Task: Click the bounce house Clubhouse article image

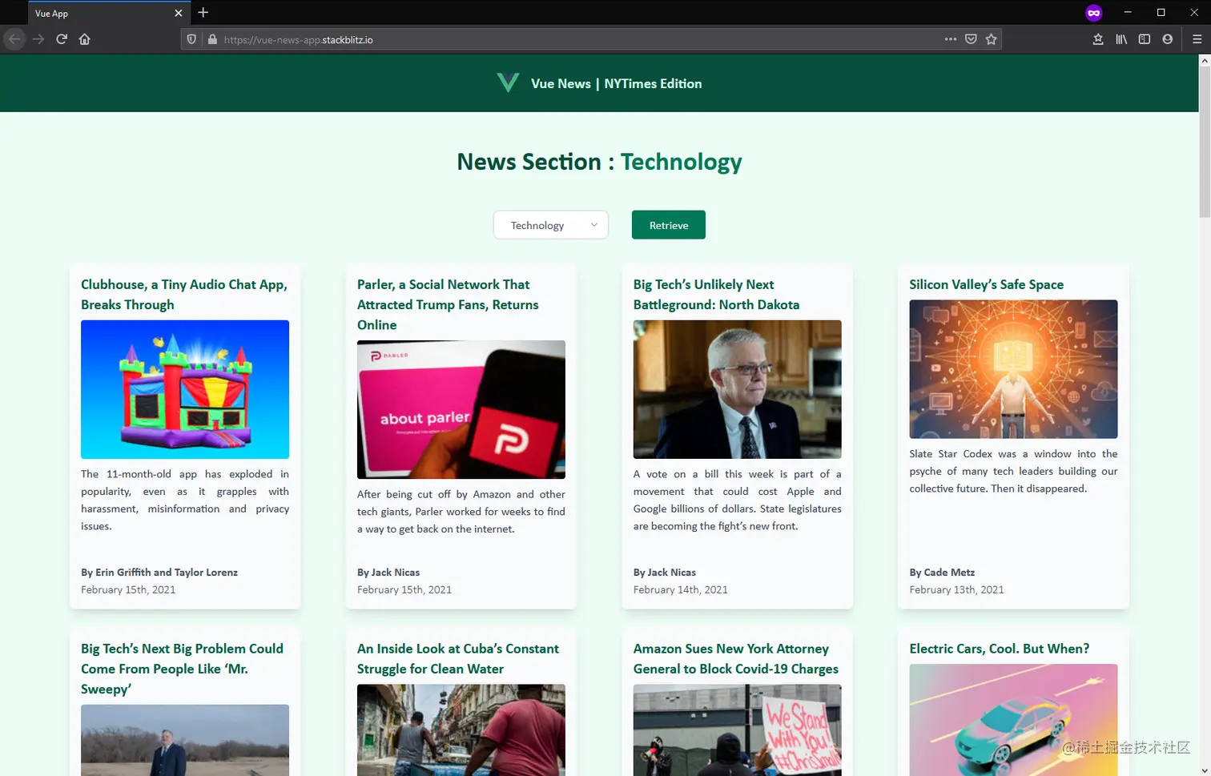Action: click(x=185, y=389)
